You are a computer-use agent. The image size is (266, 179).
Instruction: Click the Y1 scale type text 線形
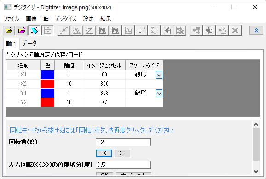coord(140,93)
